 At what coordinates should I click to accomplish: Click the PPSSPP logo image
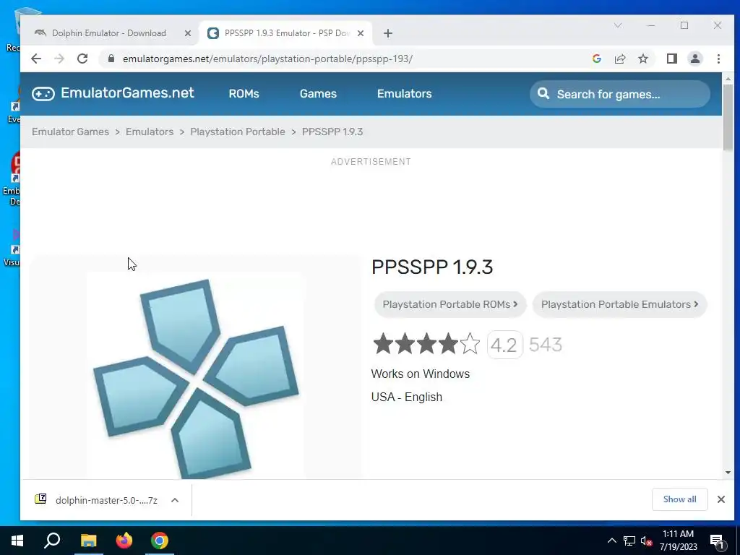pos(196,377)
